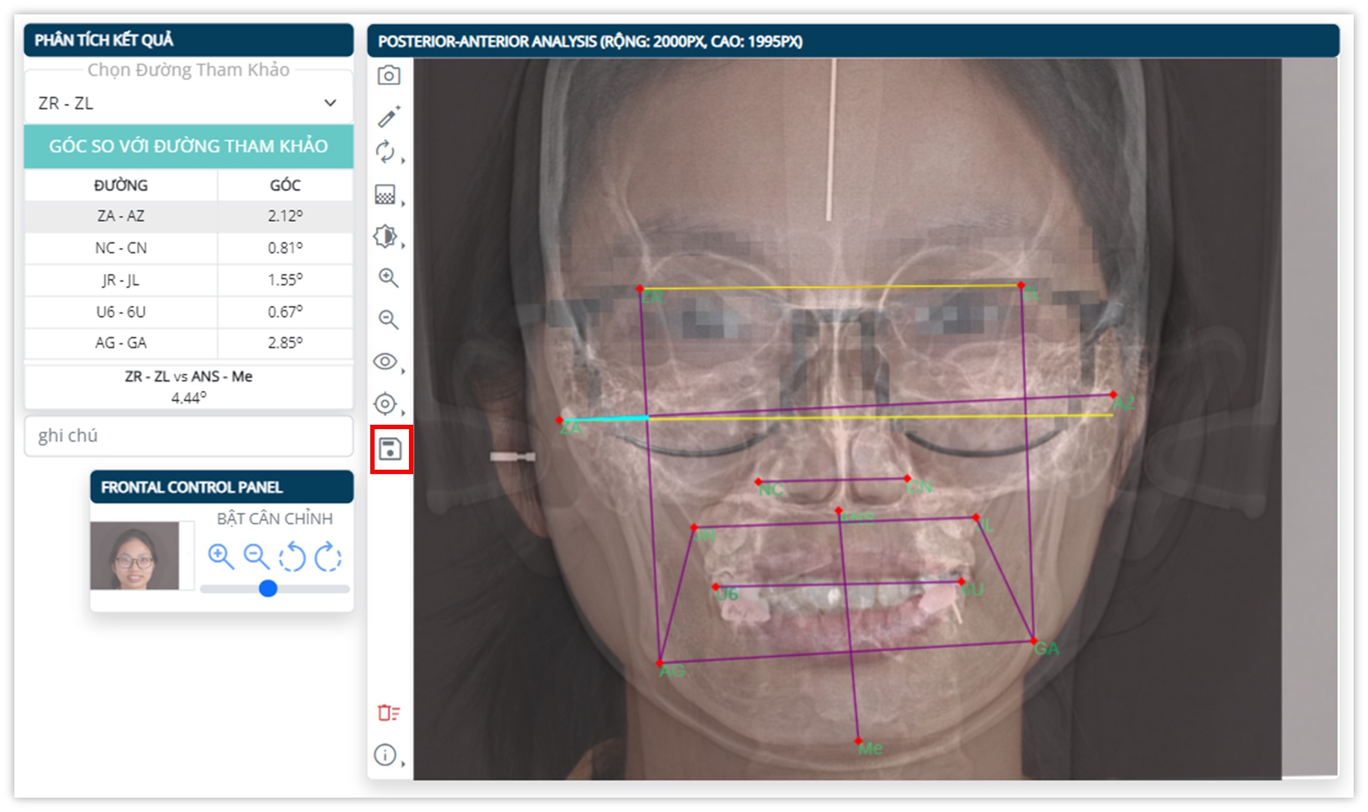
Task: Click the U6 landmark point
Action: [x=716, y=587]
